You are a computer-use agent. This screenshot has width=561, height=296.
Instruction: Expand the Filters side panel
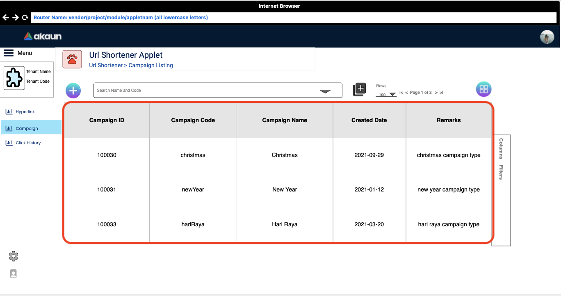click(501, 172)
